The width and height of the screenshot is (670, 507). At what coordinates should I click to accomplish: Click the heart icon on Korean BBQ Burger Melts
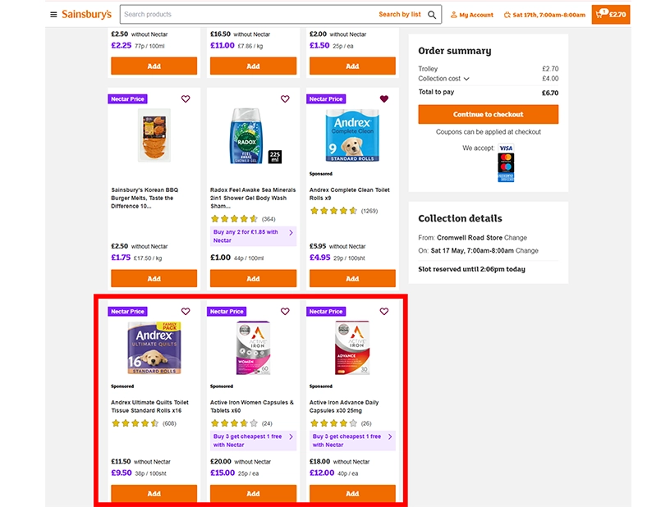coord(186,98)
